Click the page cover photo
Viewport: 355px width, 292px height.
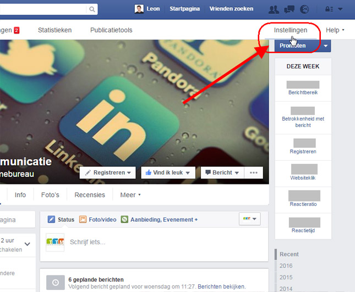coord(134,112)
